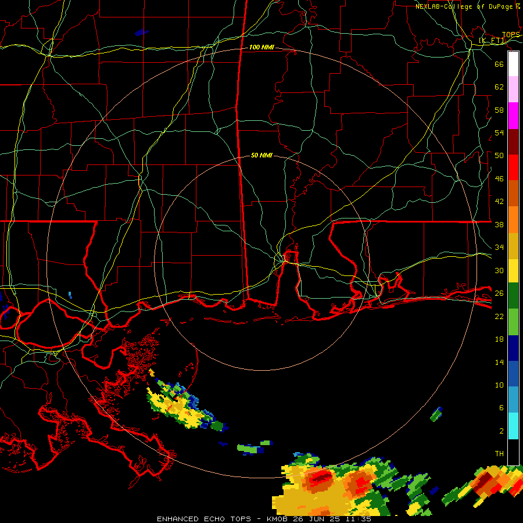This screenshot has height=523, width=523.
Task: Click the bright yellow legend swatch
Action: point(513,270)
